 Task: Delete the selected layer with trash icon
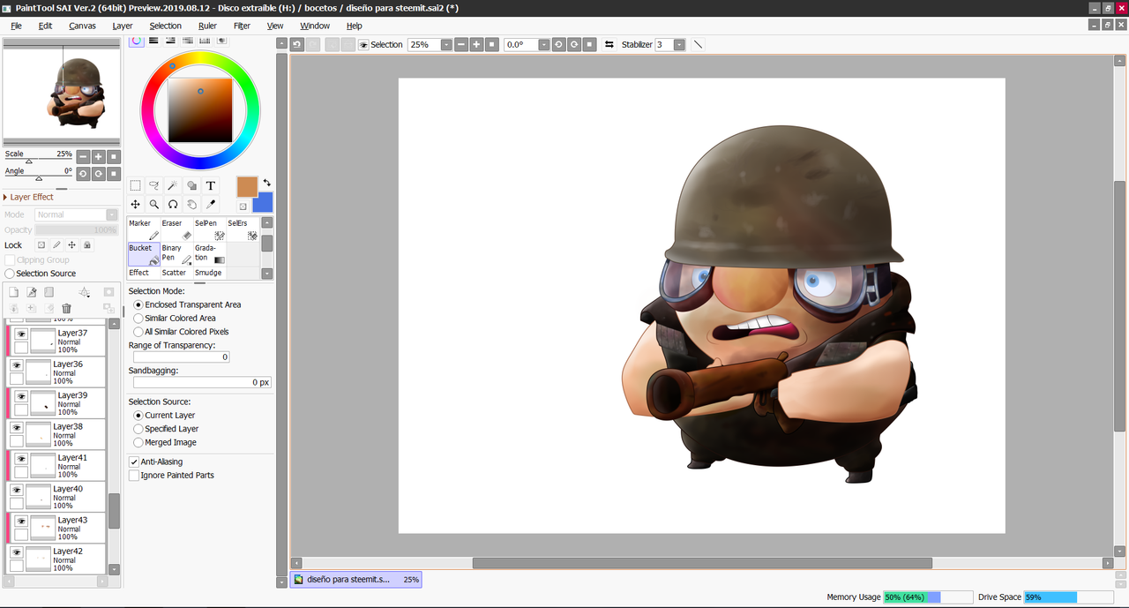pyautogui.click(x=66, y=308)
